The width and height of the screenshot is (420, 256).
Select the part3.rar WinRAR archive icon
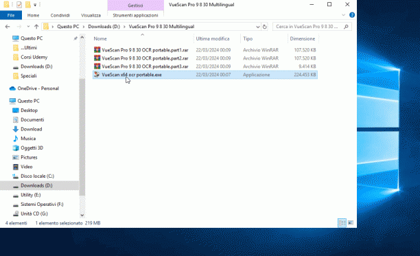click(x=97, y=66)
